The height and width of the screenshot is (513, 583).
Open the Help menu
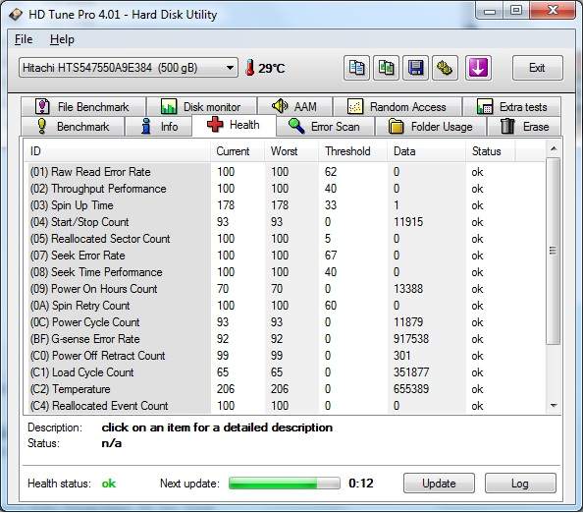[62, 39]
